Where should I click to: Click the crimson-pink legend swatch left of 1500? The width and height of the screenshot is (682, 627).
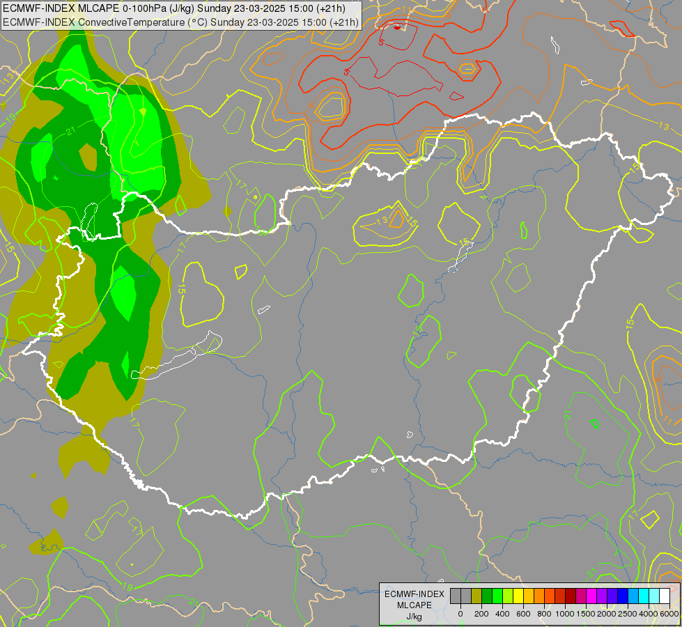pos(581,596)
